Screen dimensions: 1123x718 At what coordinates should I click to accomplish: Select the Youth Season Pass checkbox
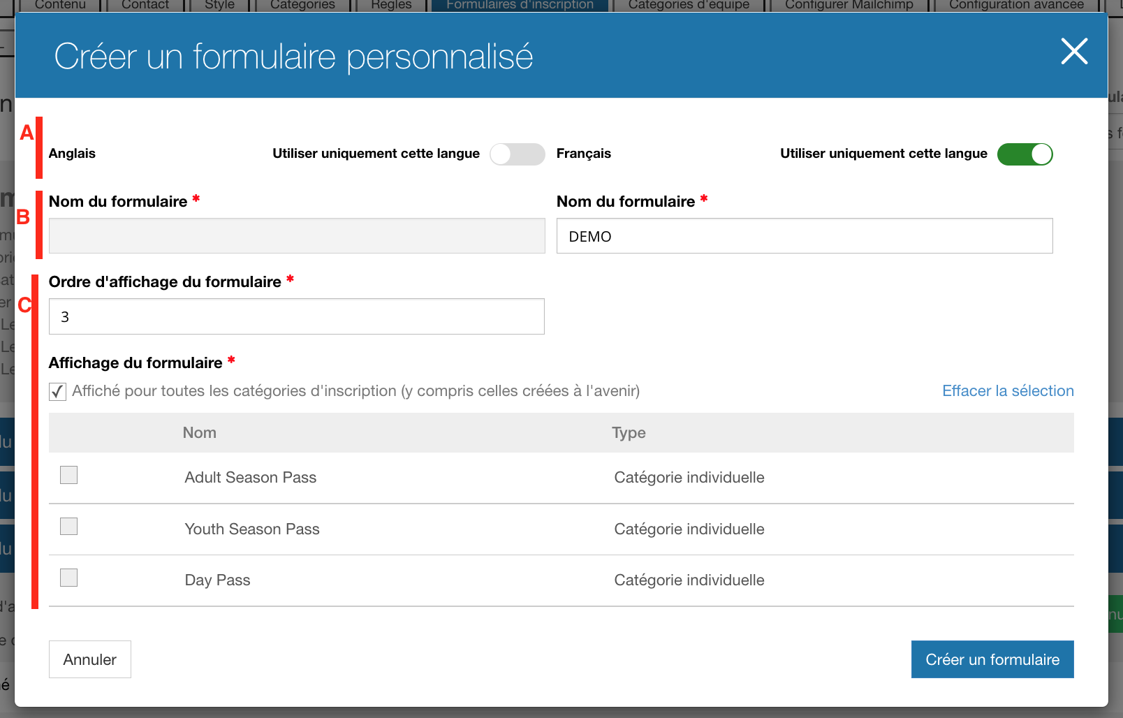pyautogui.click(x=68, y=527)
